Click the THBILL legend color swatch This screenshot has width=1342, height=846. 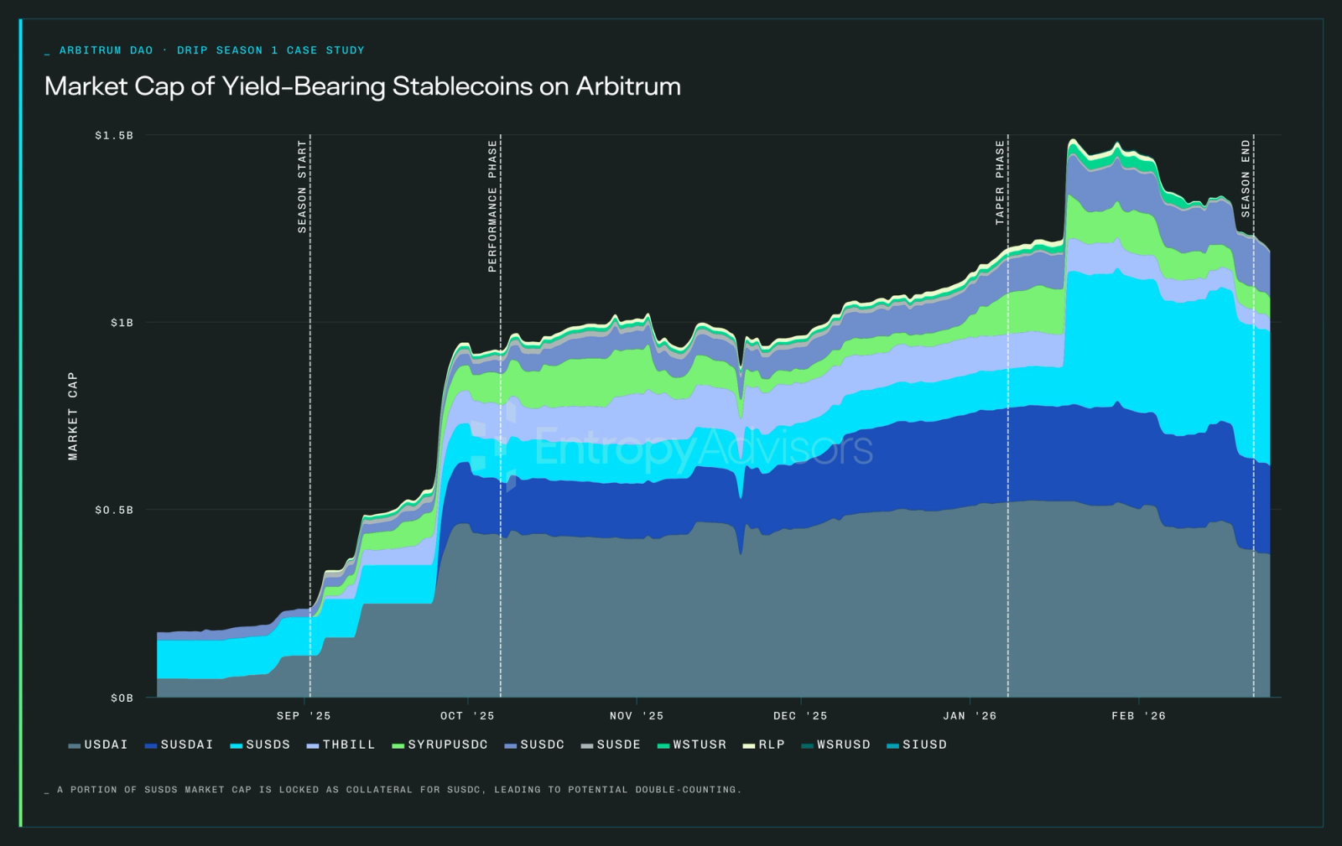(x=313, y=745)
